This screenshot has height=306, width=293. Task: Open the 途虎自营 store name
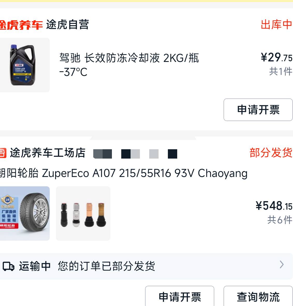click(68, 25)
